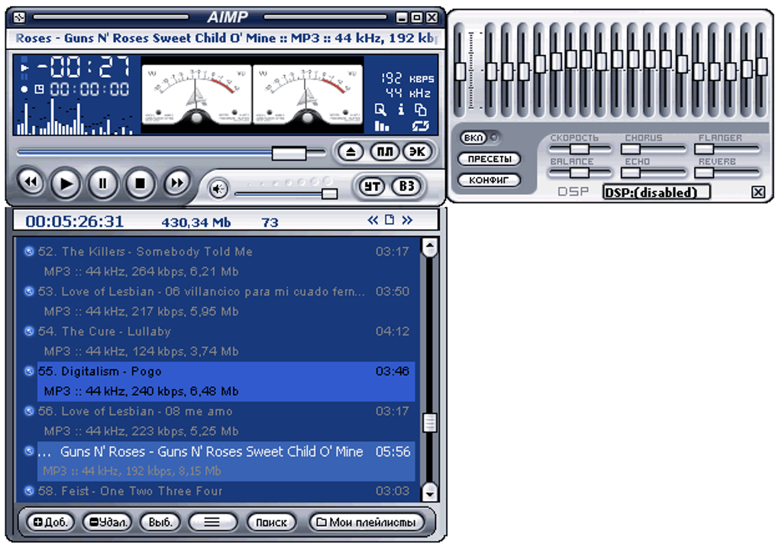Click the equalizer preamp slider handle

pyautogui.click(x=461, y=72)
